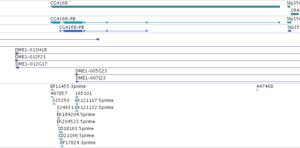Click the 165101 light blue arrow marker
Screen dimensions: 300x148
click(x=77, y=97)
